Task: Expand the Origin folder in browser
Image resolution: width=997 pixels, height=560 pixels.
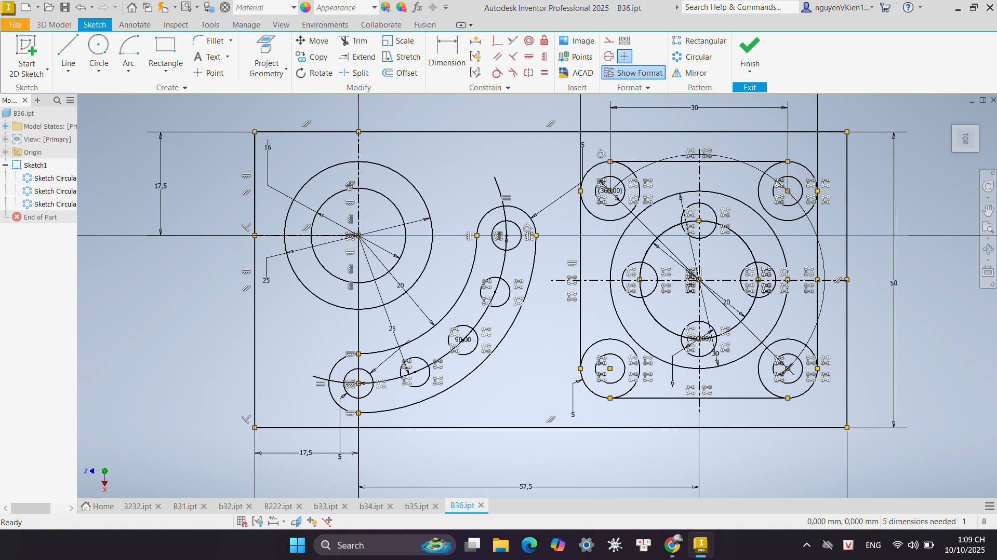Action: 5,152
